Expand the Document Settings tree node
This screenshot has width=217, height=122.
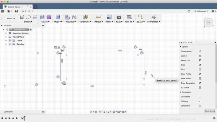click(6, 33)
